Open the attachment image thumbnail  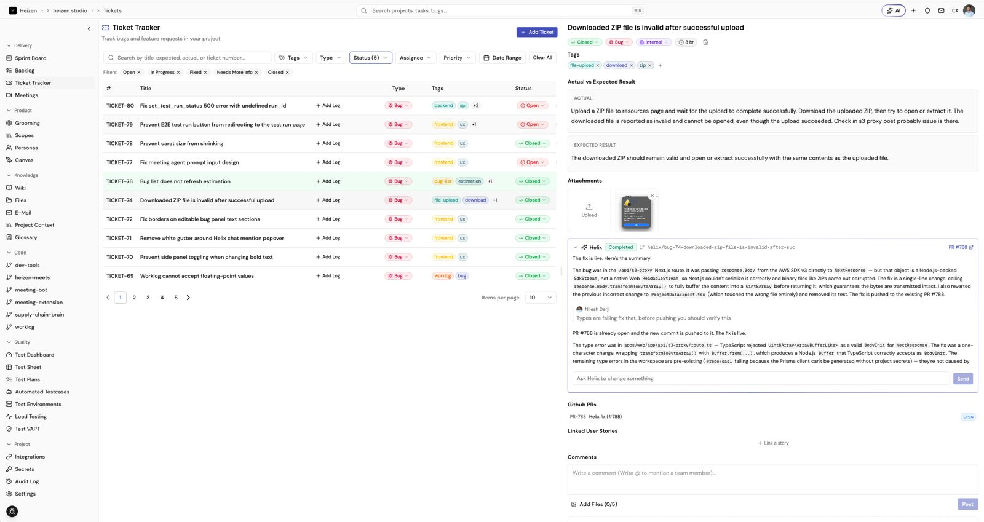pos(637,212)
